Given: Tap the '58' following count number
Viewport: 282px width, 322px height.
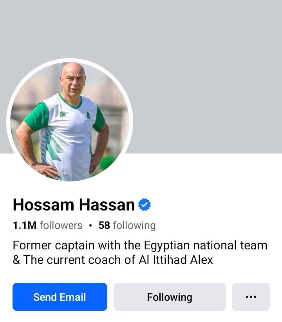Looking at the screenshot, I should [104, 225].
